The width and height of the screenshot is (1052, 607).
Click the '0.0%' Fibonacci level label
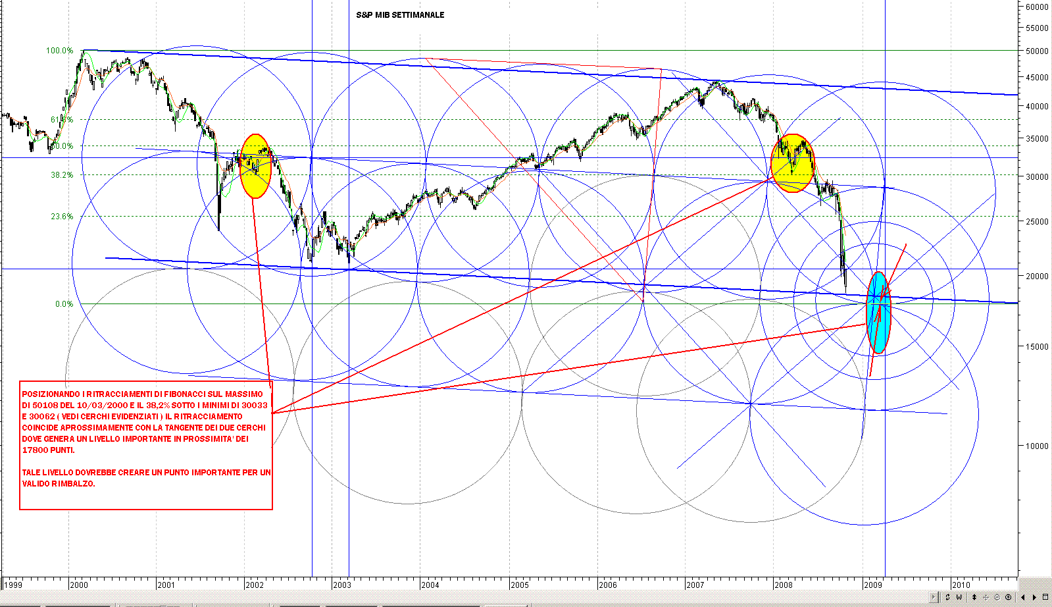pyautogui.click(x=64, y=304)
